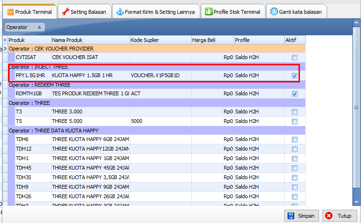Select Rp0 price in TDH26 row
Viewport: 361px width, 223px height.
pos(213,196)
